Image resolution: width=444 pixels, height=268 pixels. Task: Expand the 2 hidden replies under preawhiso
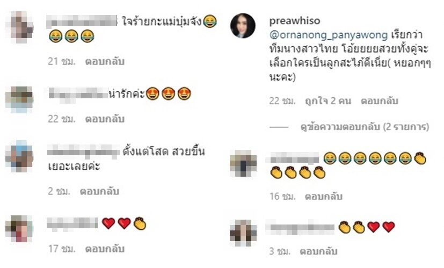click(365, 127)
